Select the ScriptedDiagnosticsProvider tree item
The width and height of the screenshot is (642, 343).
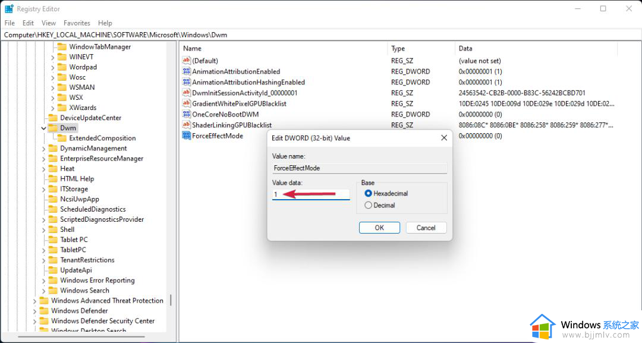pyautogui.click(x=102, y=219)
